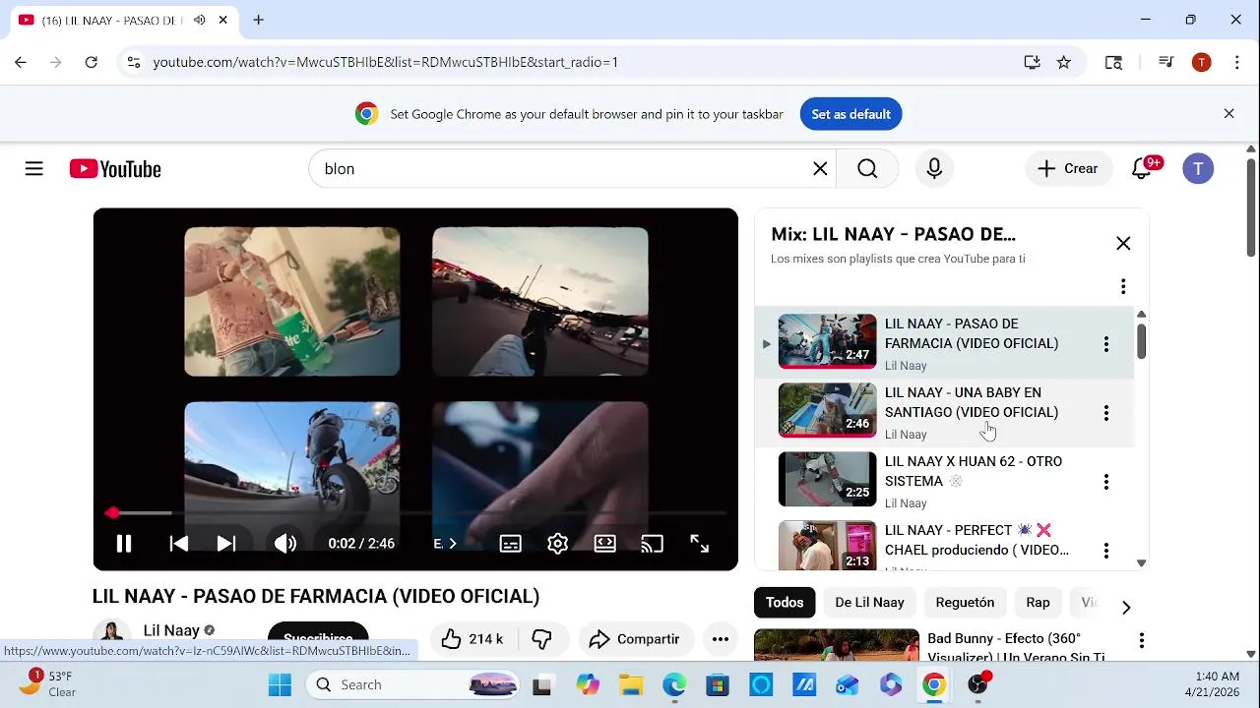Go back in the browser

point(21,62)
